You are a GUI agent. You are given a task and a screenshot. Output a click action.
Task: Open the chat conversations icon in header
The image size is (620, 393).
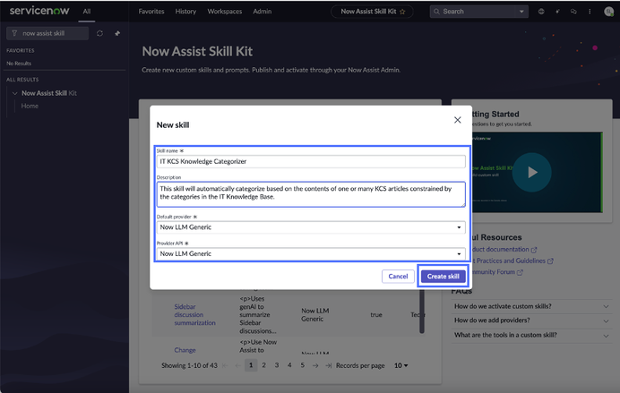pyautogui.click(x=573, y=12)
